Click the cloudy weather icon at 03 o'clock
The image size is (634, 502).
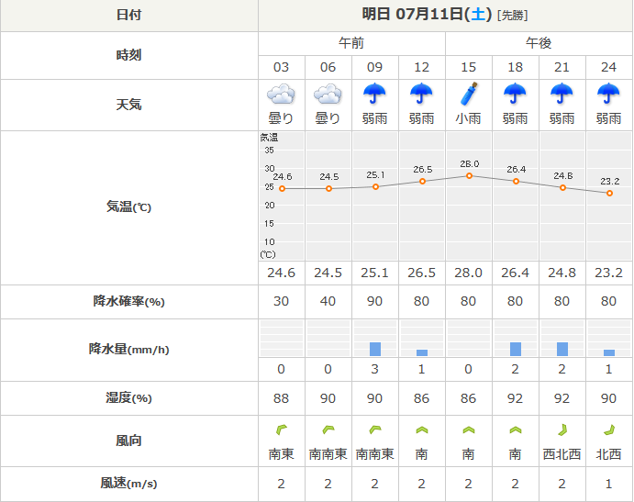pyautogui.click(x=281, y=94)
